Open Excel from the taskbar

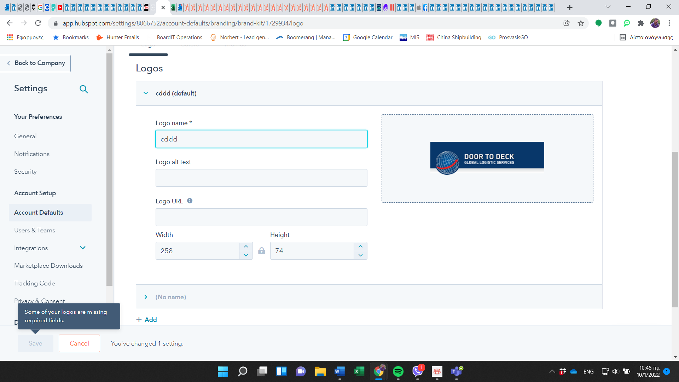pos(359,372)
